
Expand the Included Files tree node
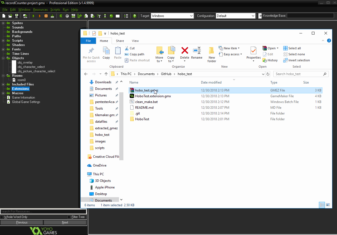[3, 84]
